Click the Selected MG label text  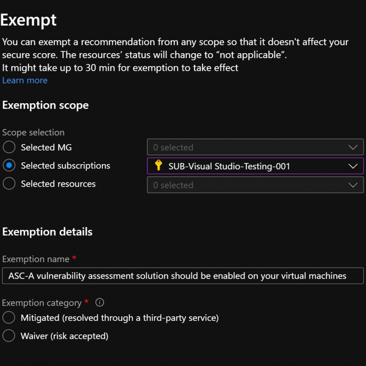[46, 147]
